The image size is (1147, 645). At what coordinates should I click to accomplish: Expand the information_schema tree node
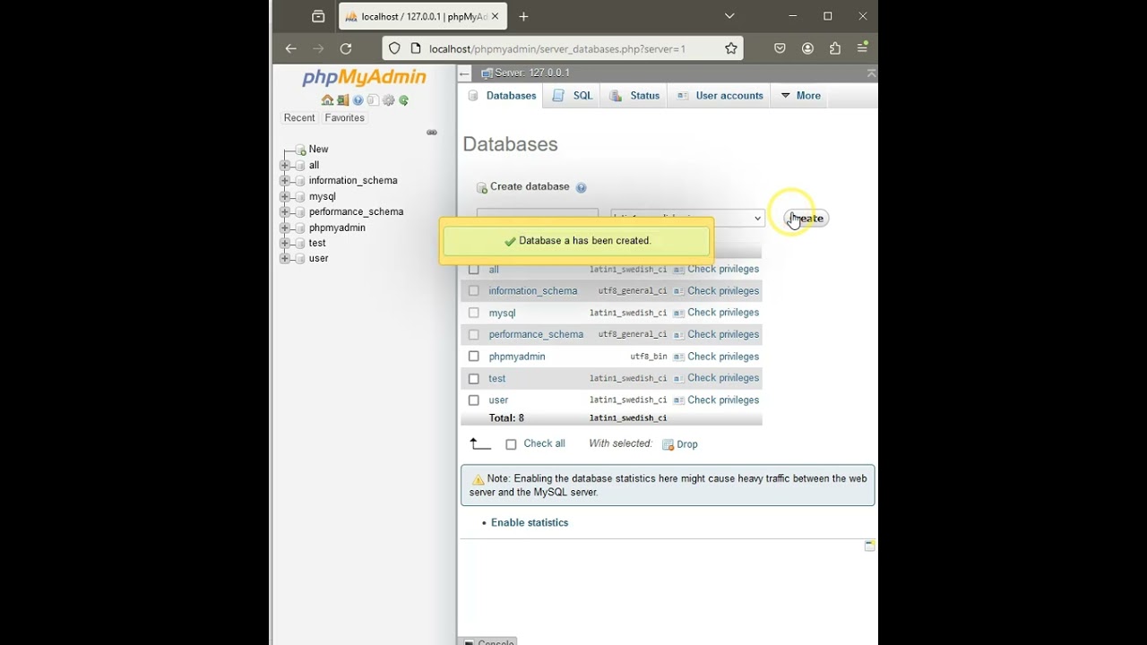click(x=285, y=181)
